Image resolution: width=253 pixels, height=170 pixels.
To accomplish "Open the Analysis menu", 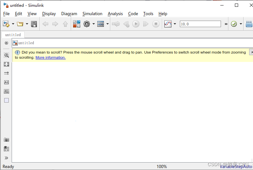I will (x=115, y=14).
